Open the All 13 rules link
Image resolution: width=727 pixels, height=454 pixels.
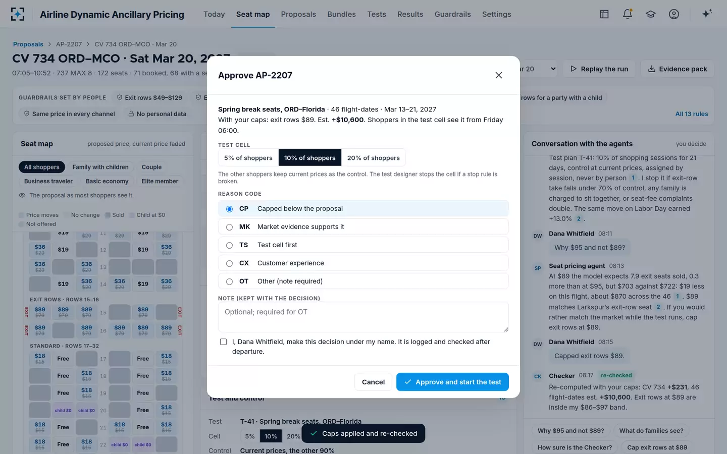coord(692,114)
